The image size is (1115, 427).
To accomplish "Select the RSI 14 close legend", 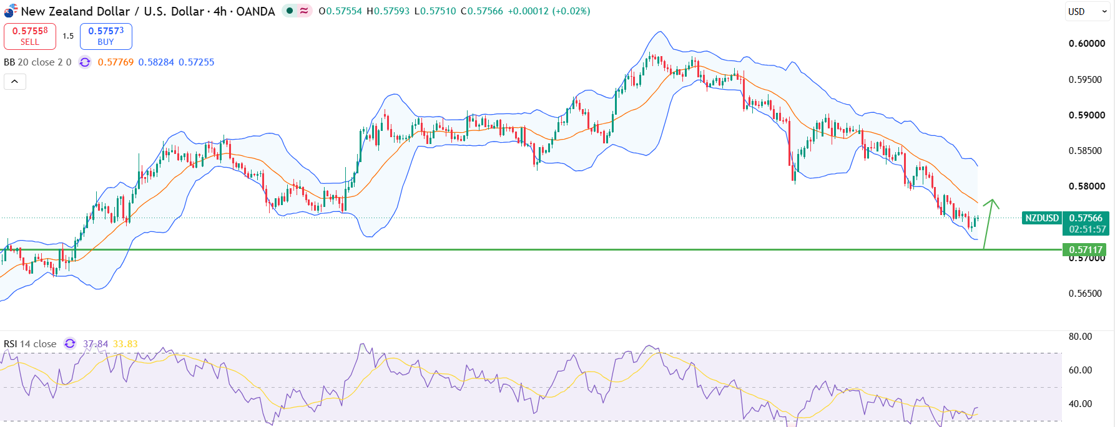I will tap(30, 343).
